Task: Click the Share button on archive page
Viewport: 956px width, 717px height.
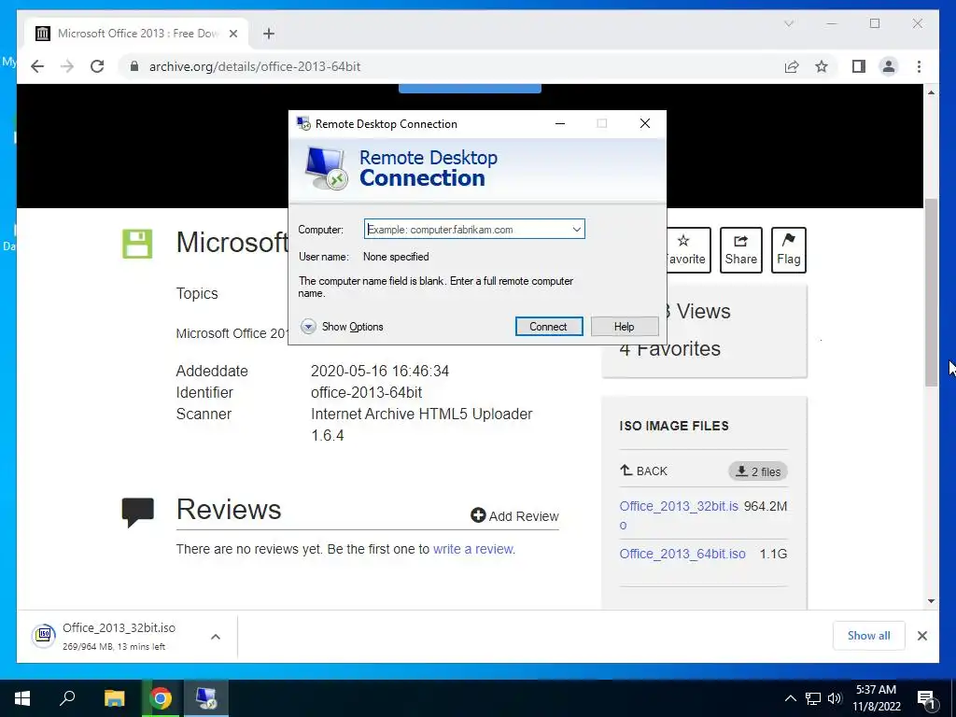Action: (740, 250)
